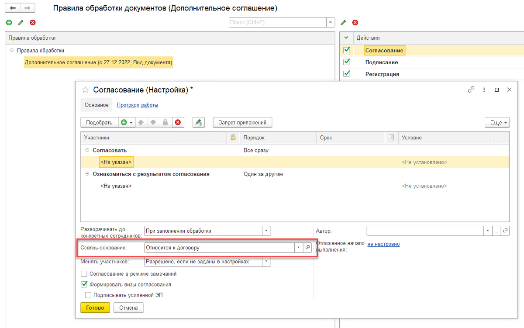Open the не настроено link
This screenshot has height=328, width=524.
pyautogui.click(x=383, y=244)
